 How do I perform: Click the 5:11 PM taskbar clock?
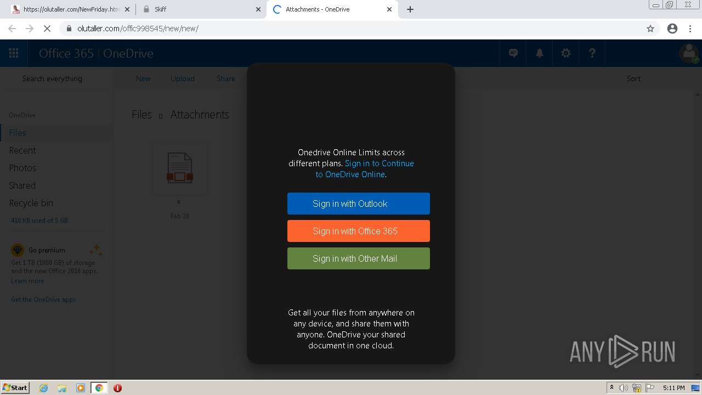(x=673, y=388)
